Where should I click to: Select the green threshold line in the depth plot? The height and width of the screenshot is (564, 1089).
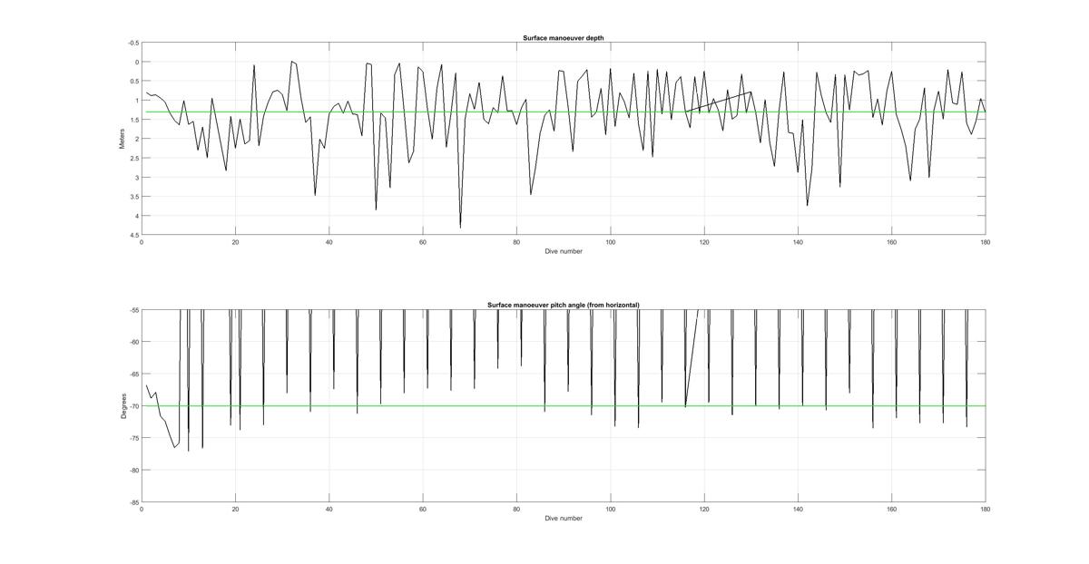point(564,112)
